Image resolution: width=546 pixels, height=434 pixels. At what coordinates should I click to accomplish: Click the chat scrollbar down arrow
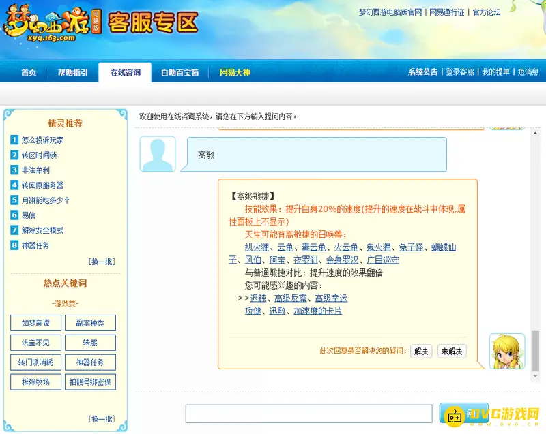point(535,376)
